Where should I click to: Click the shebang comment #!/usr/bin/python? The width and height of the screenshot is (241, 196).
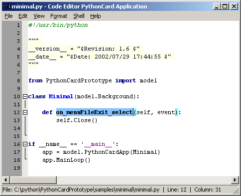pos(58,25)
